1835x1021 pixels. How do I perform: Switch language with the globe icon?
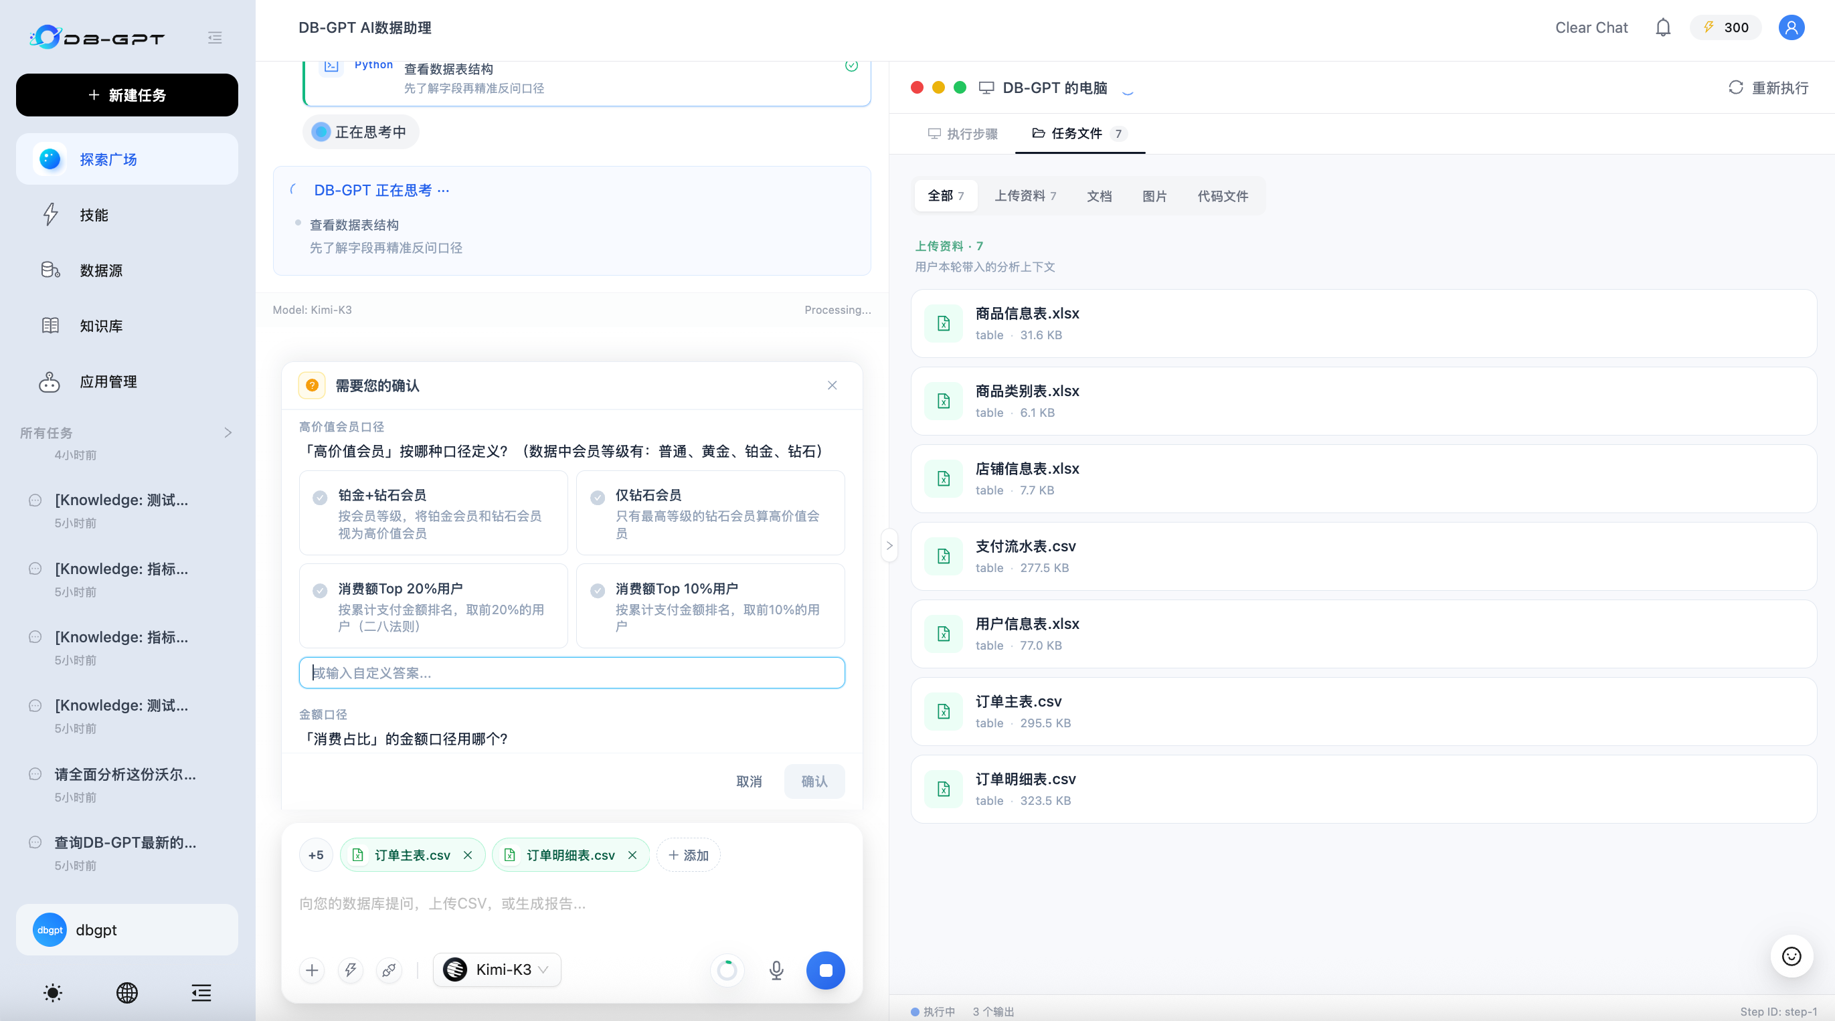coord(126,992)
